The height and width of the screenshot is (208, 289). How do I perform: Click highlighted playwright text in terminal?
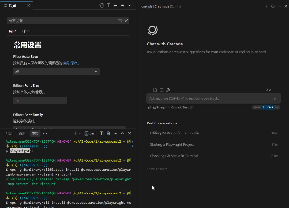tap(20, 151)
